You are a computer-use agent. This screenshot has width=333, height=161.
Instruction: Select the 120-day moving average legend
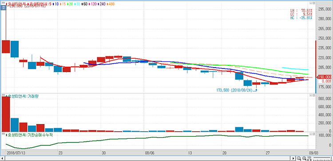[93, 4]
